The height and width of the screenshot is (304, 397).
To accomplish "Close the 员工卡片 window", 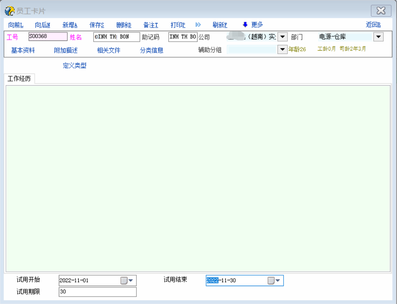I will tap(381, 11).
